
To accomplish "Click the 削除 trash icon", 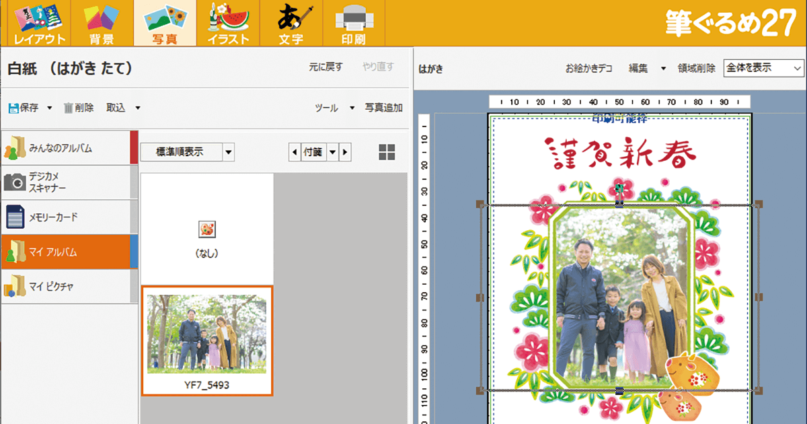I will click(69, 108).
